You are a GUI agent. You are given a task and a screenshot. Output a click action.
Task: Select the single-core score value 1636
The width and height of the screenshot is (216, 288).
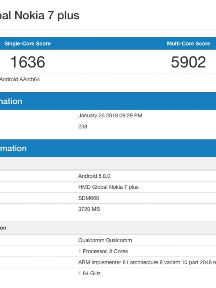coord(28,62)
